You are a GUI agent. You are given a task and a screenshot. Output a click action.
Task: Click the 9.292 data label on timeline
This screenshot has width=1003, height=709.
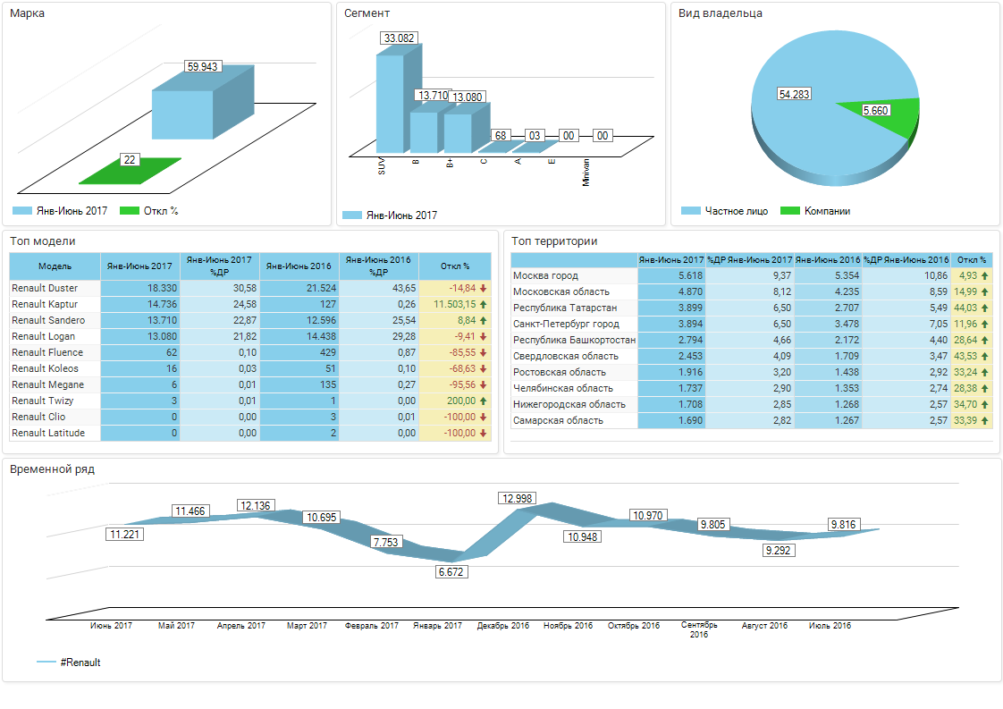pyautogui.click(x=779, y=551)
